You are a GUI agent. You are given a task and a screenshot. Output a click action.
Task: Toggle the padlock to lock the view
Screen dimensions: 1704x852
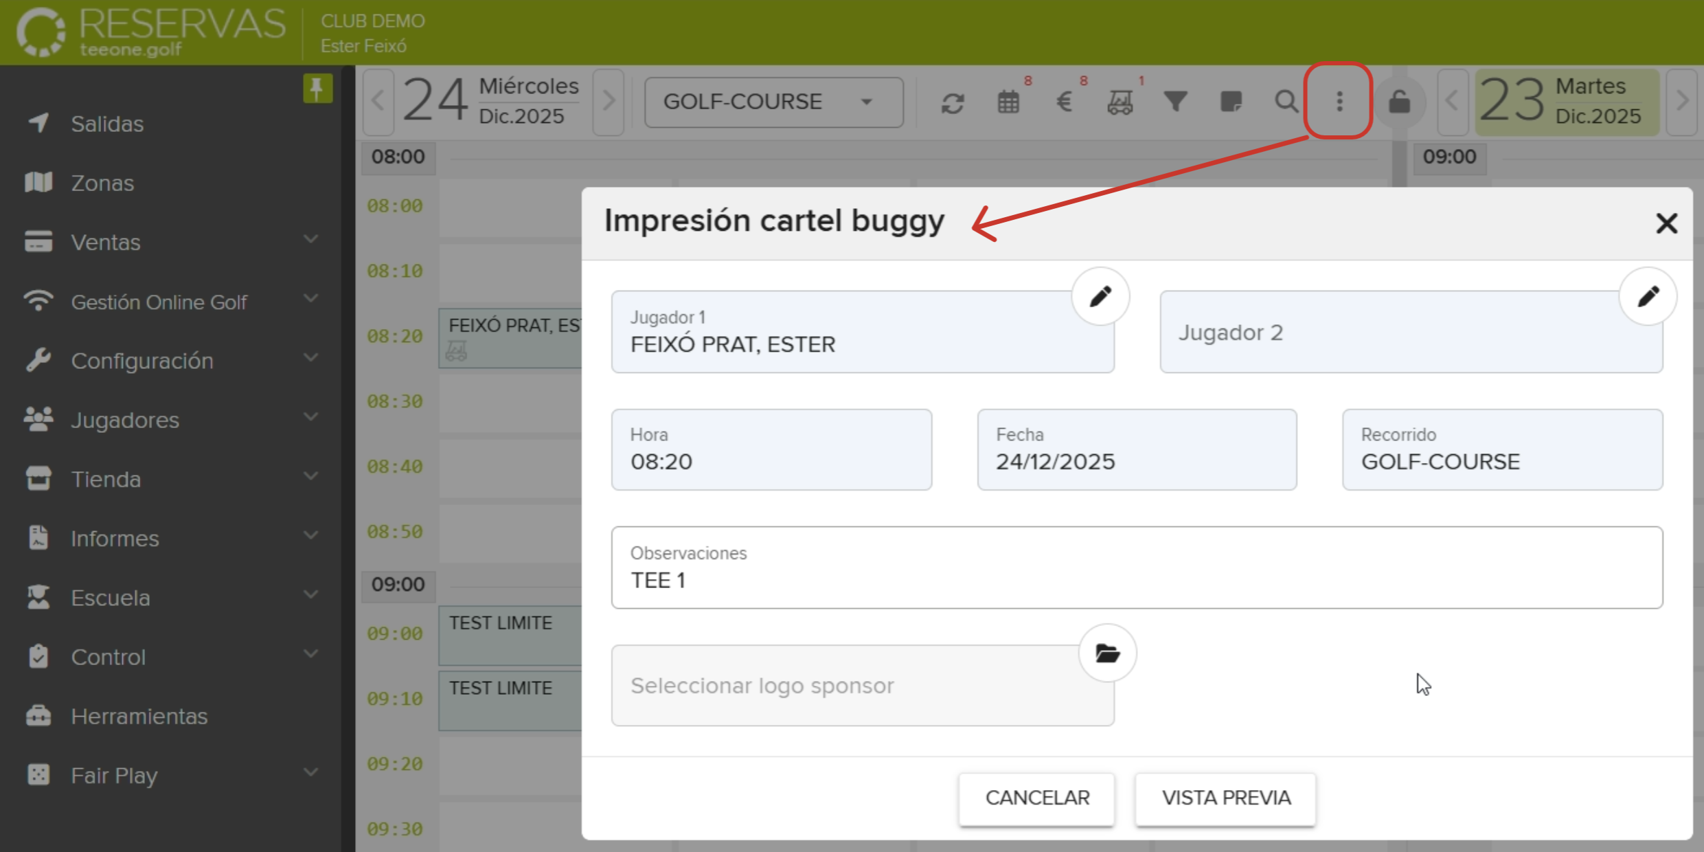point(1400,102)
